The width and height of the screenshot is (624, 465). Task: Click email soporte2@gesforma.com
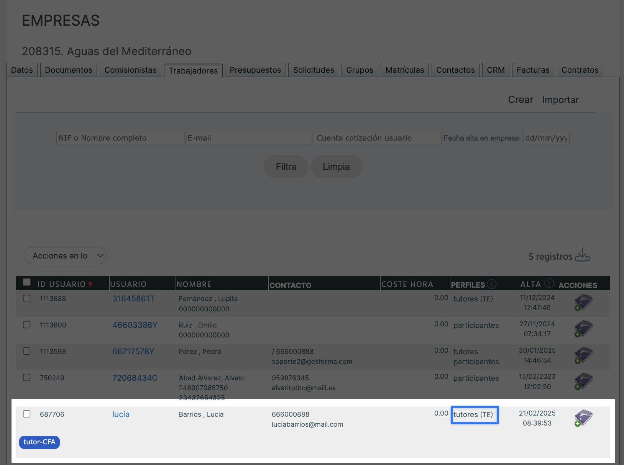coord(312,362)
